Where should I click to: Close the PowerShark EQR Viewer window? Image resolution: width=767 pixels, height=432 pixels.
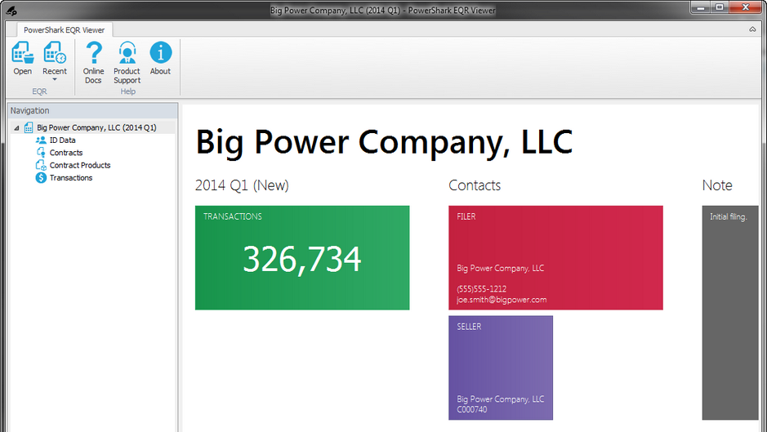[745, 7]
